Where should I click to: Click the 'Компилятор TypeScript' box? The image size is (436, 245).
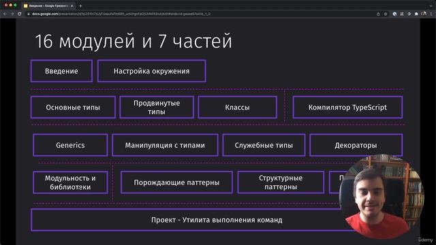(347, 108)
